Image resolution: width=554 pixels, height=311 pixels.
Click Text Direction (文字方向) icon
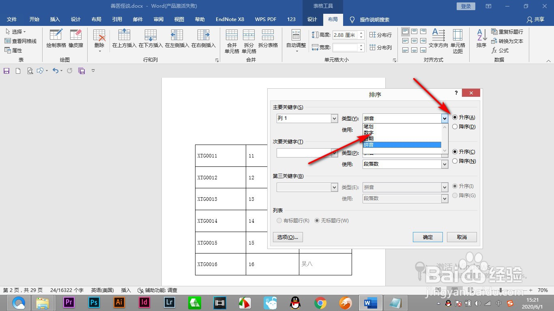tap(438, 39)
